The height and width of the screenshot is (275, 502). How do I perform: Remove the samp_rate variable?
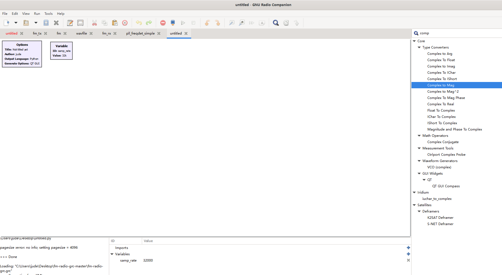coord(408,260)
